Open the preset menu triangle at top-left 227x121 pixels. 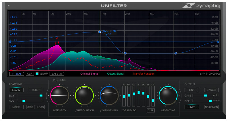click(x=9, y=6)
